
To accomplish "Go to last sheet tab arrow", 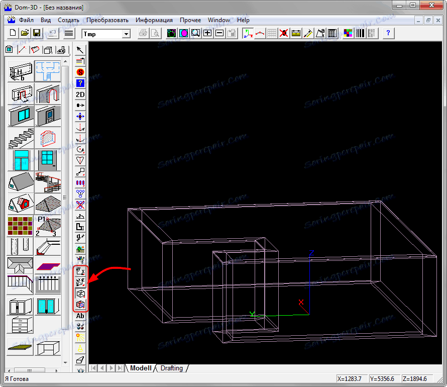I will click(x=121, y=368).
